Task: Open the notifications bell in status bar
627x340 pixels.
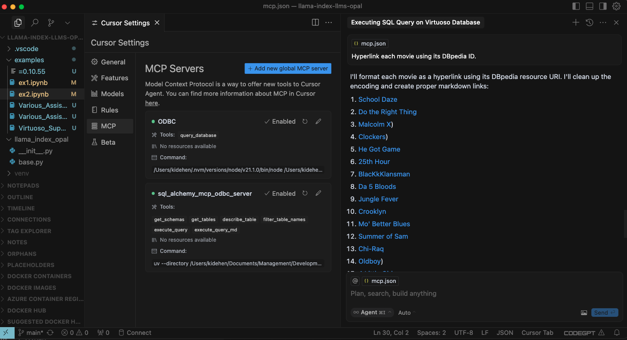Action: (617, 333)
